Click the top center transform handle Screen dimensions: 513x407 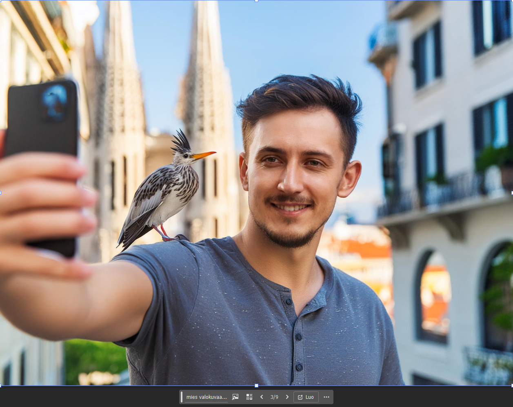[256, 1]
